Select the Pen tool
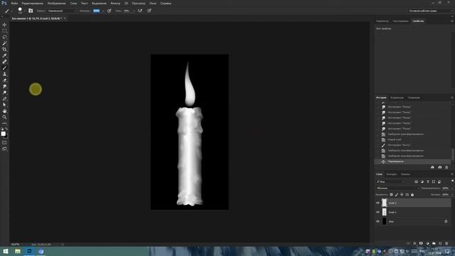The width and height of the screenshot is (455, 256). pos(4,99)
